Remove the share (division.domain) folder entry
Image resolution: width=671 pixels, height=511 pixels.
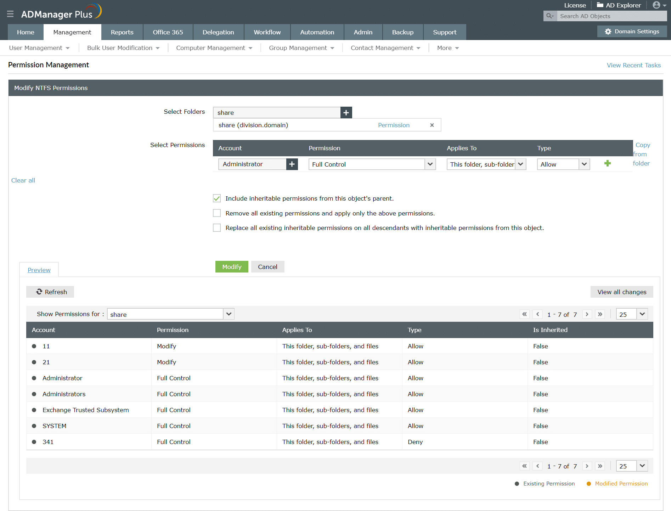pyautogui.click(x=432, y=125)
